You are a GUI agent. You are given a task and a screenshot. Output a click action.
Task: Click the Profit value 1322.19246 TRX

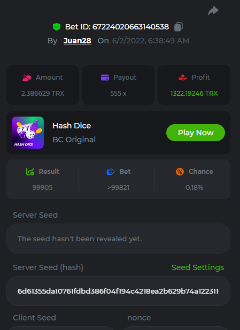click(x=194, y=93)
